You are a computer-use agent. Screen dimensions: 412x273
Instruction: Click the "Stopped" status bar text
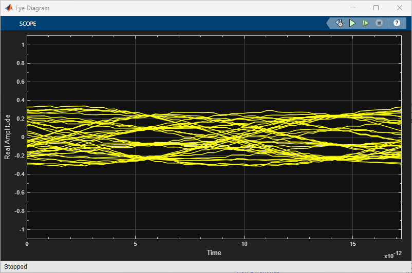[x=15, y=267]
